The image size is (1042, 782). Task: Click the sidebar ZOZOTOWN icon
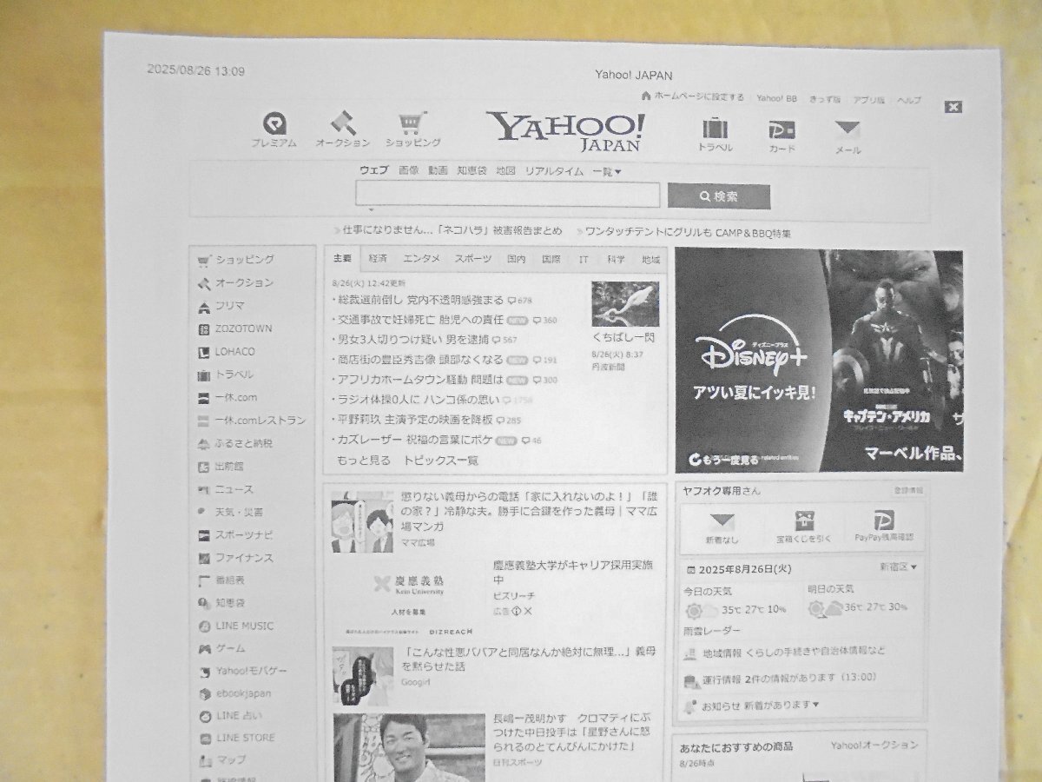point(204,329)
